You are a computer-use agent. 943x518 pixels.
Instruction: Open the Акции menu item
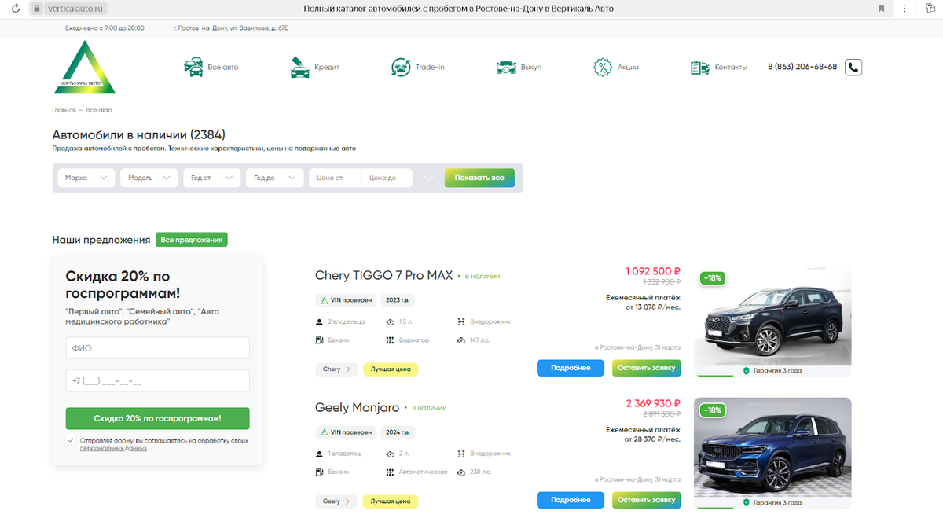(x=628, y=68)
